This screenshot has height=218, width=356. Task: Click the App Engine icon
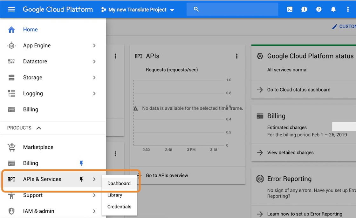[x=11, y=46]
